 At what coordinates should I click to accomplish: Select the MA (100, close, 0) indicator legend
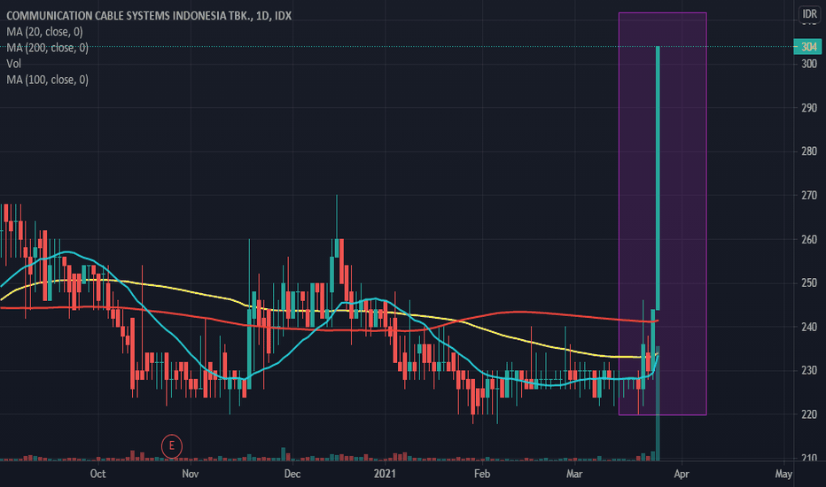(x=47, y=80)
